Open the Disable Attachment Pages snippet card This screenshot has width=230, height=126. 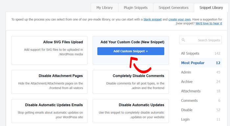point(49,82)
